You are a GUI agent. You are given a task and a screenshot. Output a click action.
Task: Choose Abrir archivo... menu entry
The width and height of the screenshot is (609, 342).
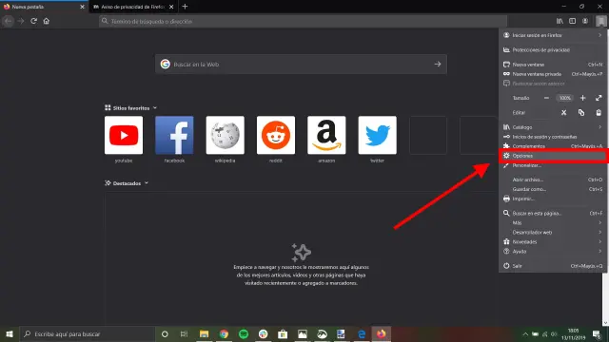coord(553,180)
